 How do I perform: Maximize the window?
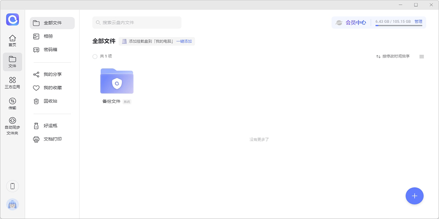coord(416,5)
